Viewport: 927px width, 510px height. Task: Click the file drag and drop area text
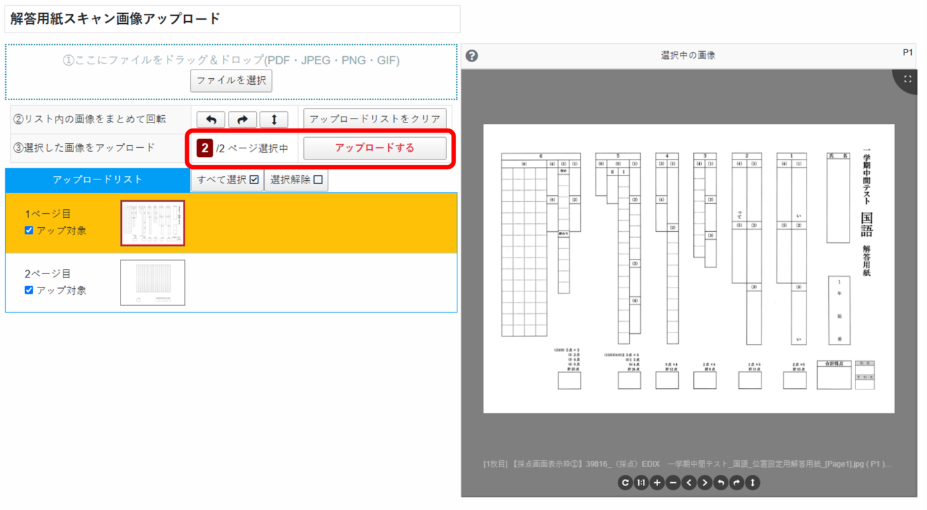(231, 60)
